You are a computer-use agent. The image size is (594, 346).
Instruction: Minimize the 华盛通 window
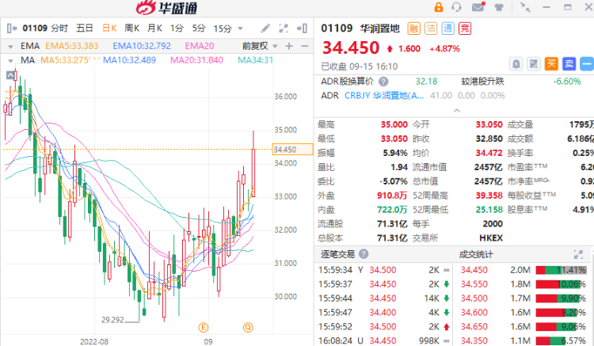click(x=546, y=7)
